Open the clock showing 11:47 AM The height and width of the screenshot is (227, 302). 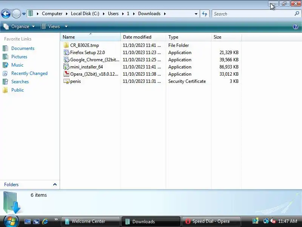click(288, 221)
